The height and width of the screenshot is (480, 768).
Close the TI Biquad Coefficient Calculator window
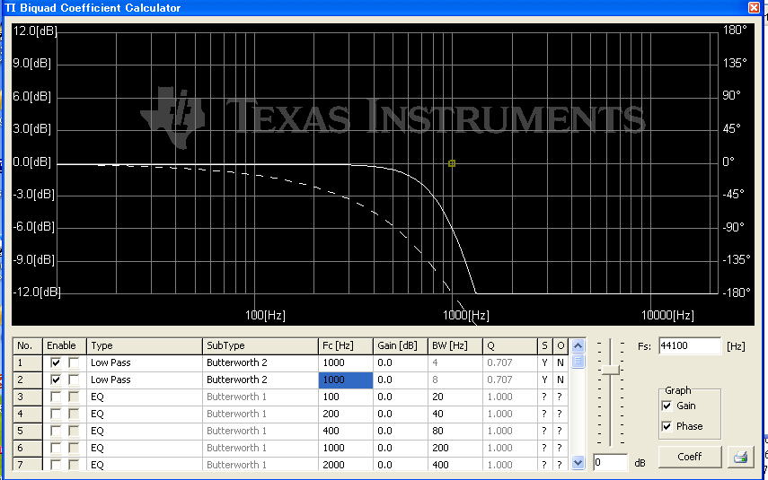point(754,7)
